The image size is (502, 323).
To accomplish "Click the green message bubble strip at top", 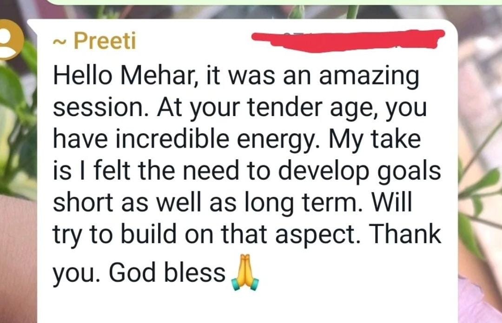I will (251, 2).
